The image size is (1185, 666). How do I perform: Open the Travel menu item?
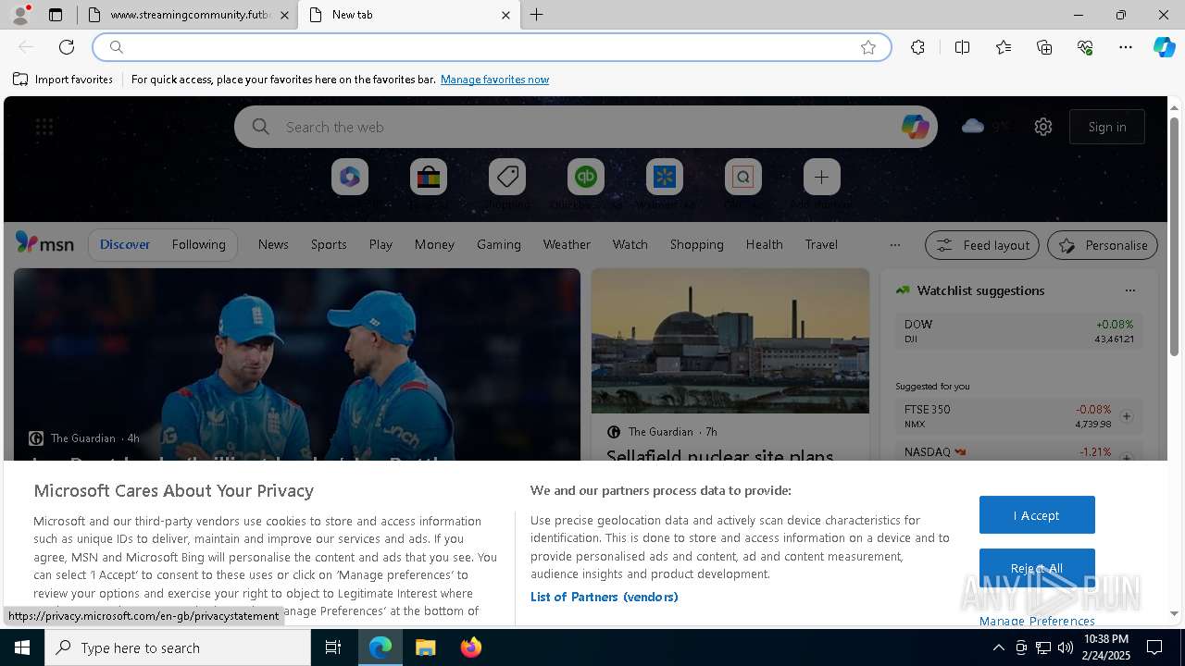[x=821, y=244]
